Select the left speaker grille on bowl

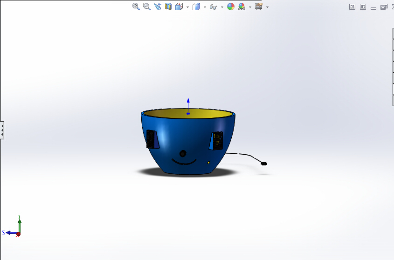(151, 139)
